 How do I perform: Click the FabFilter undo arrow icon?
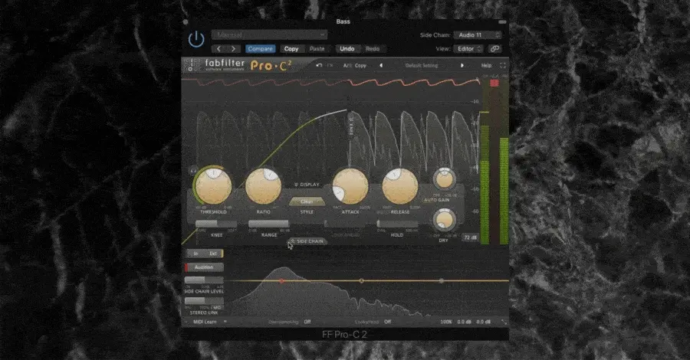point(319,66)
